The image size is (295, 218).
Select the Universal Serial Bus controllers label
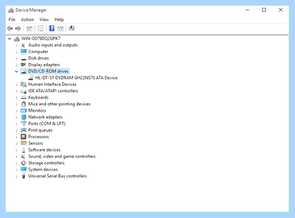(57, 176)
